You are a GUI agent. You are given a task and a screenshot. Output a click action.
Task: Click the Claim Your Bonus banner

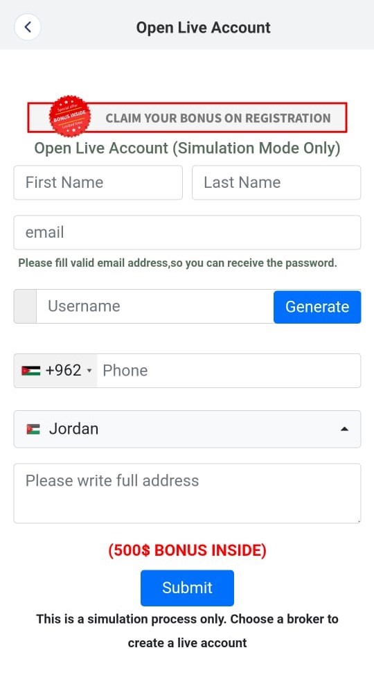188,117
